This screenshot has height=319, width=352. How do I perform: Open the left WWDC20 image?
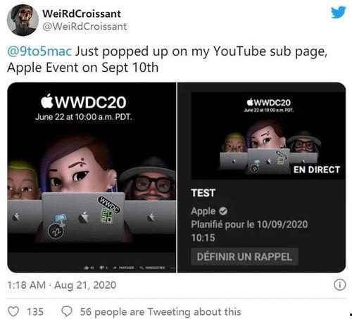(x=92, y=177)
